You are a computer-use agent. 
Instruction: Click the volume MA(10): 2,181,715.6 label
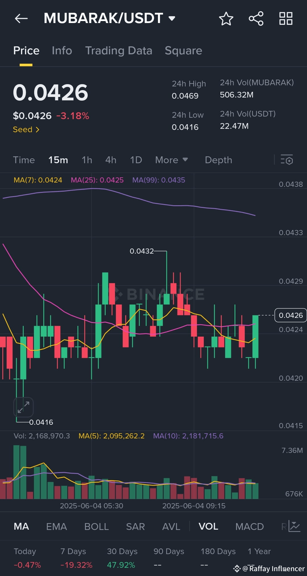click(188, 436)
